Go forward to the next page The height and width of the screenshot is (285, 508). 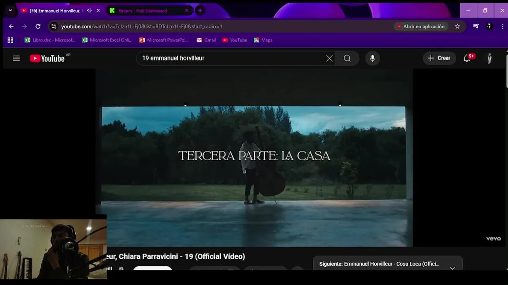click(25, 27)
